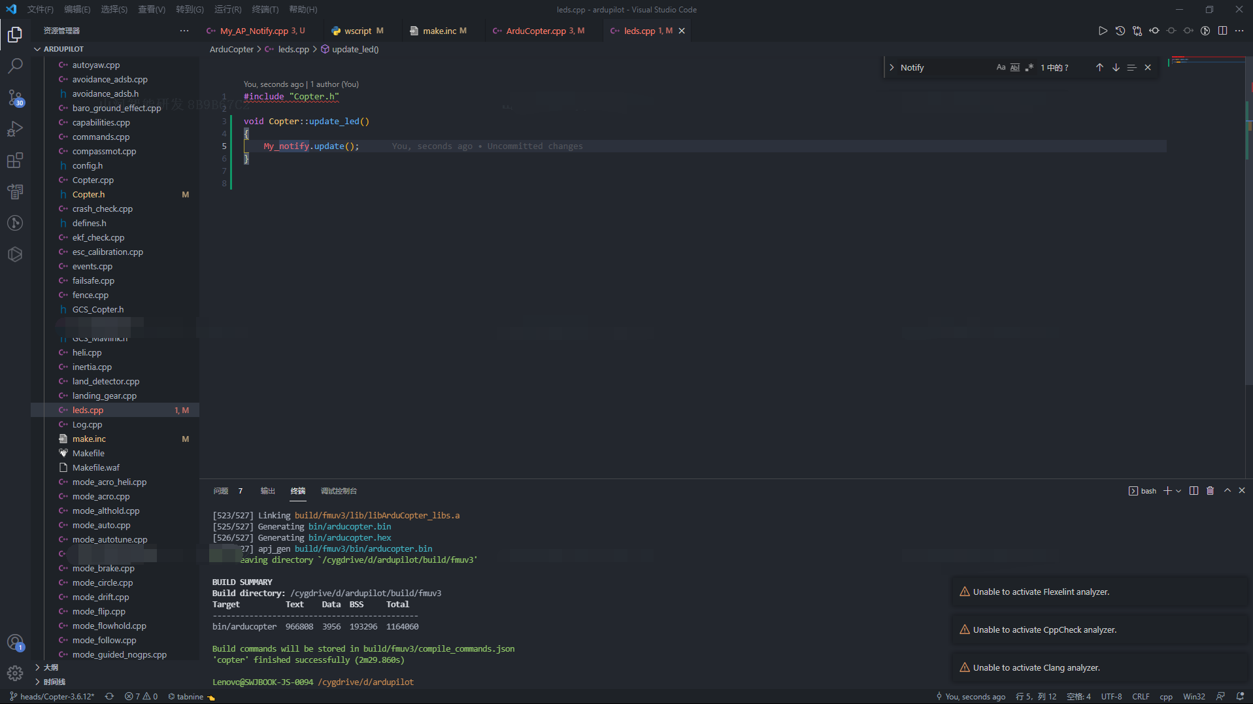Split the editor to the right
This screenshot has height=704, width=1253.
1222,31
